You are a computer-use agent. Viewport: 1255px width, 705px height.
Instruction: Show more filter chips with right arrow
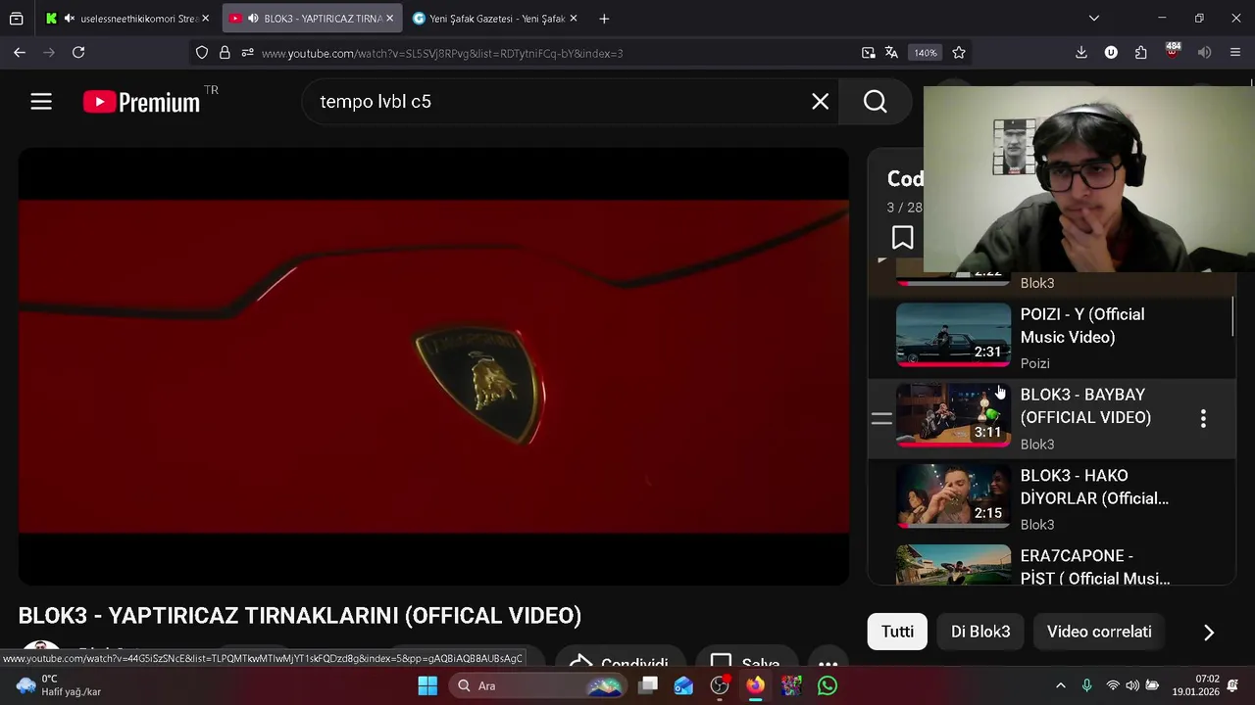[x=1209, y=633]
